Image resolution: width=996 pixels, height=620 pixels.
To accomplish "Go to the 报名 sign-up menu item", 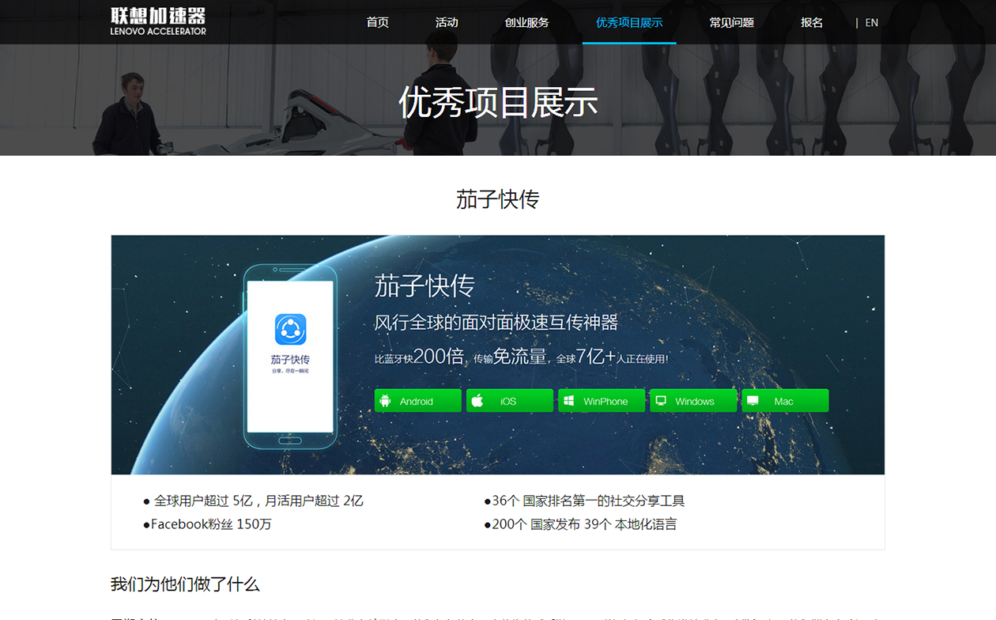I will (x=812, y=22).
